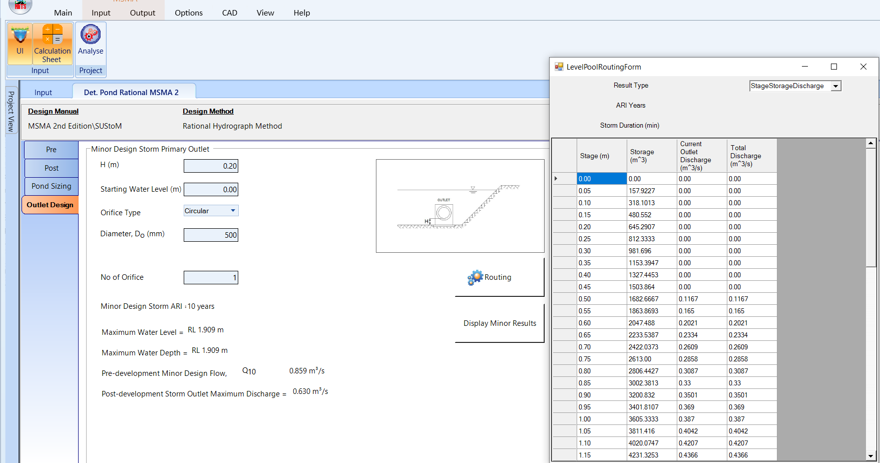Screen dimensions: 880x463
Task: Open the Pond Sizing section
Action: [x=51, y=186]
